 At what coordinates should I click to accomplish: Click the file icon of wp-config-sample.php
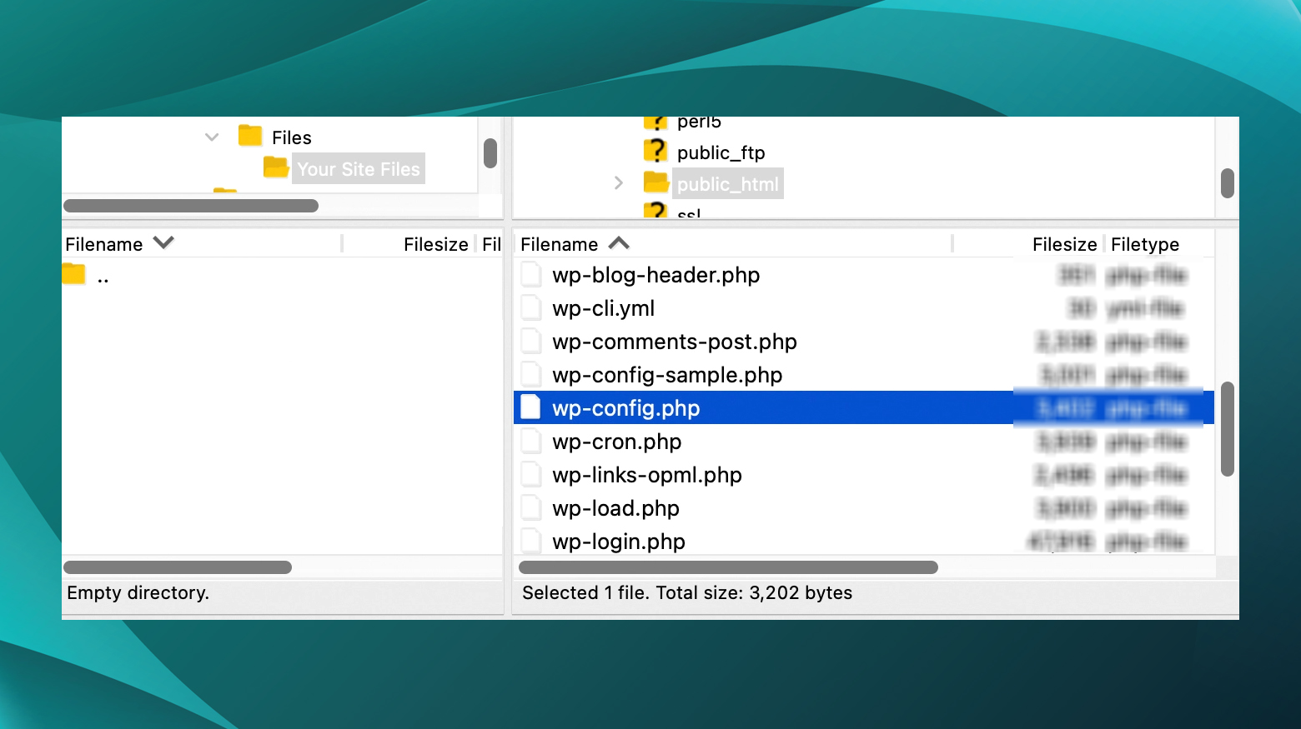531,373
